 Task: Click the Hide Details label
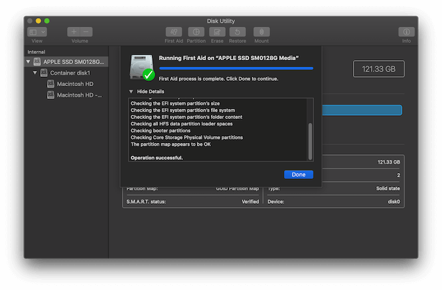[151, 92]
